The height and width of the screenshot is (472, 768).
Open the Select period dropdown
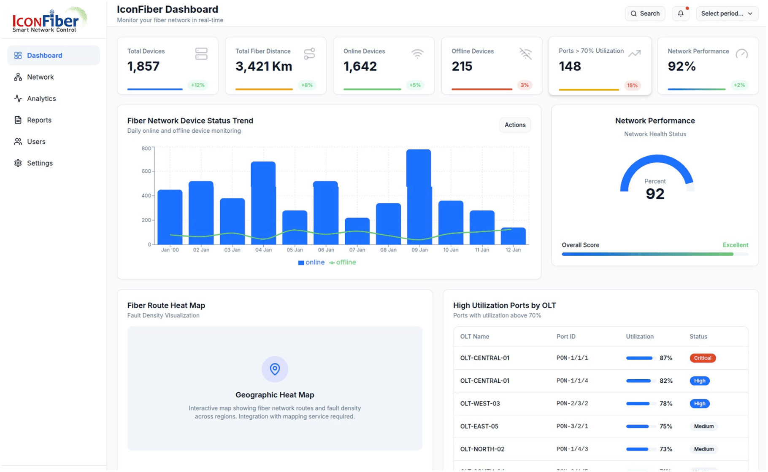click(x=727, y=13)
